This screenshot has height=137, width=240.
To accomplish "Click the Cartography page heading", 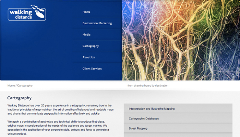I will pyautogui.click(x=19, y=98).
